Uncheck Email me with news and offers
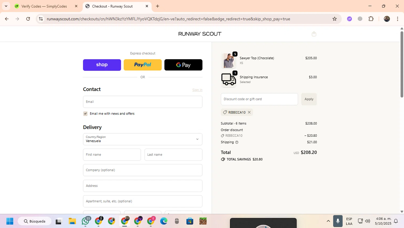The height and width of the screenshot is (228, 404). (85, 114)
